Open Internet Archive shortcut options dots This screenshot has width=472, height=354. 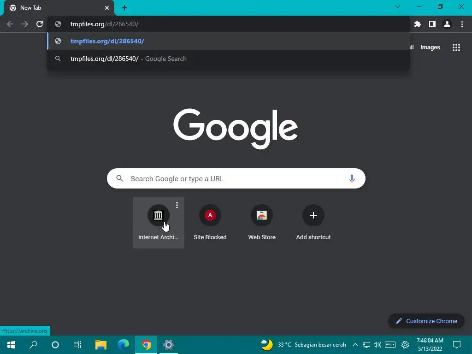[177, 205]
